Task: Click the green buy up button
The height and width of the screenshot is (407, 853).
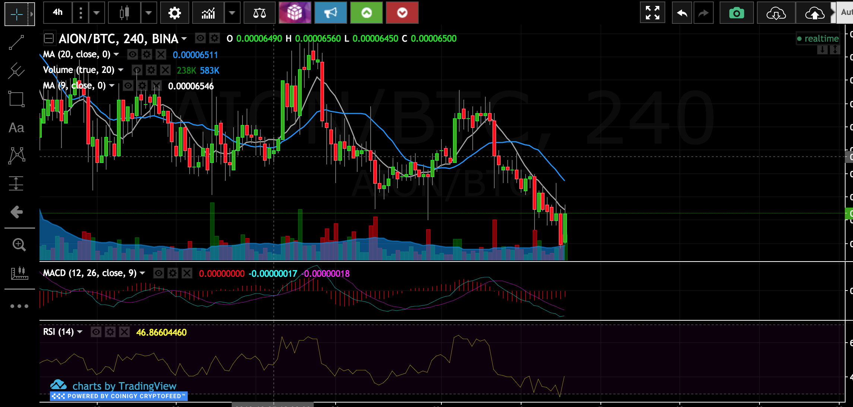Action: (367, 13)
